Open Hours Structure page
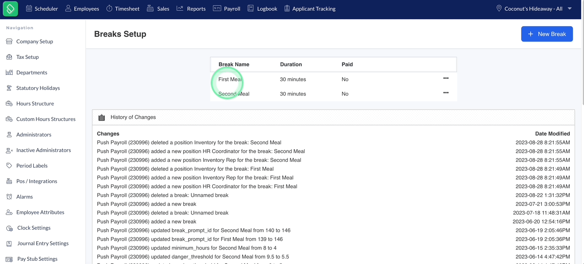The height and width of the screenshot is (264, 584). click(x=35, y=103)
